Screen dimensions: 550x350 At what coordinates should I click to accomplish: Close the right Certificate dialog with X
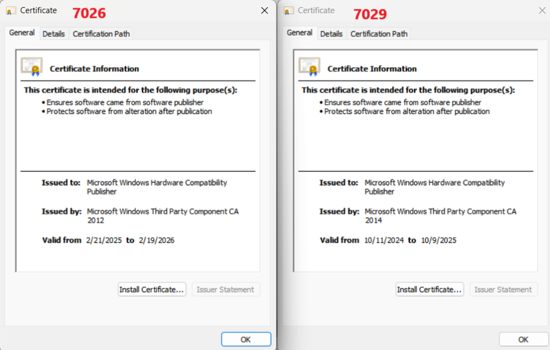coord(542,10)
